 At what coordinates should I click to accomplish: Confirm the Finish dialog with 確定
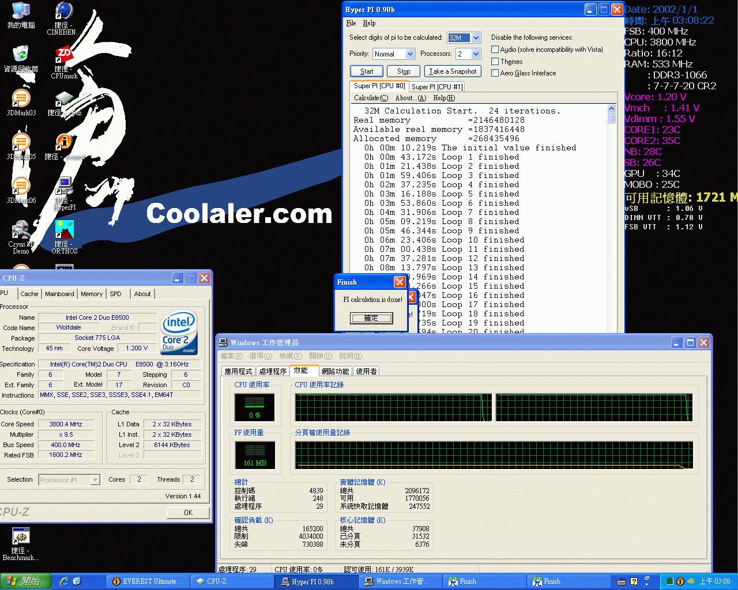point(371,318)
